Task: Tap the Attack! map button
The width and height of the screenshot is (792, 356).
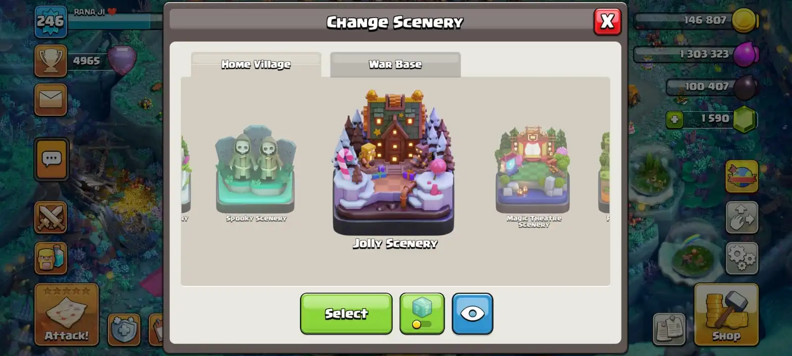Action: (66, 314)
